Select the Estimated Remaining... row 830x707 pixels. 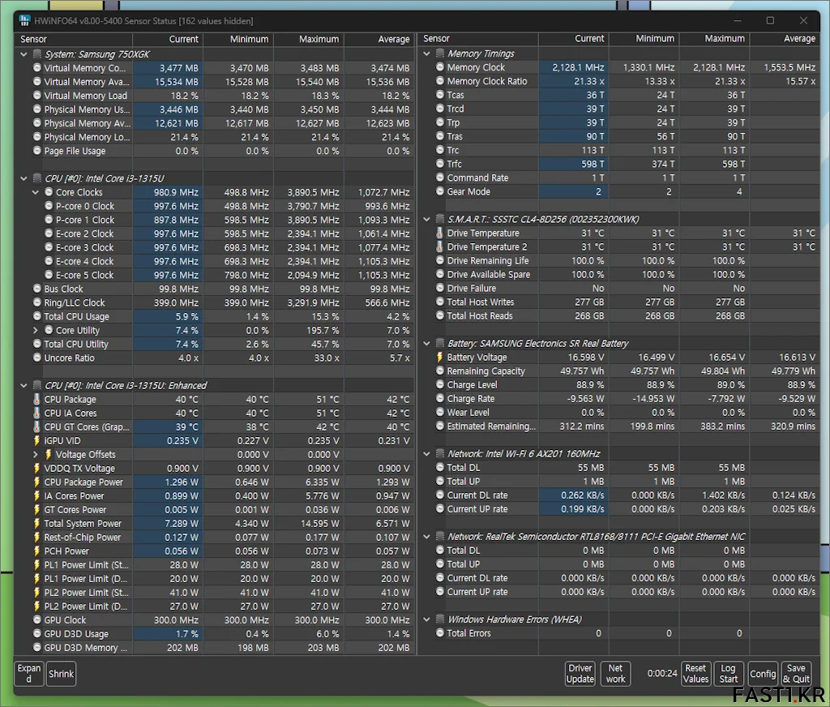(x=618, y=426)
